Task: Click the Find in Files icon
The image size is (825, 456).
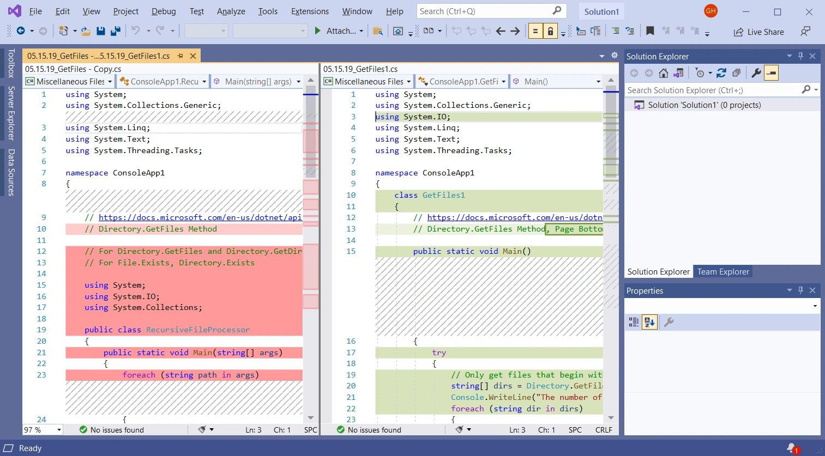Action: click(x=377, y=31)
